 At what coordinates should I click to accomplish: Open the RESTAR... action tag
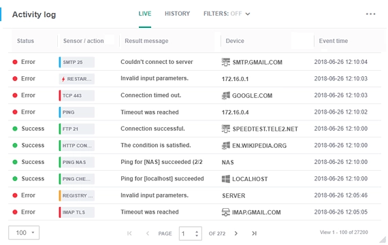[x=77, y=79]
